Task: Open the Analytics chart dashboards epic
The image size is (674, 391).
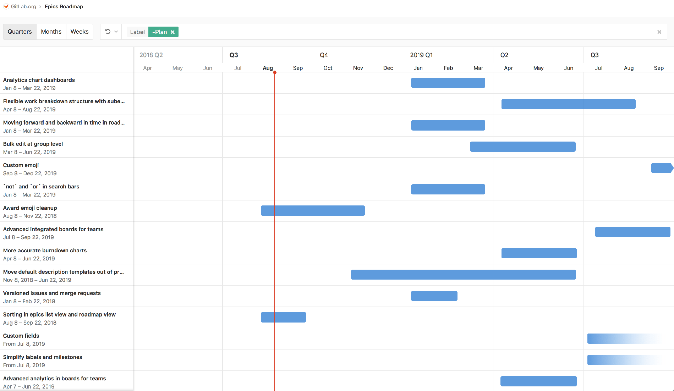Action: point(39,80)
